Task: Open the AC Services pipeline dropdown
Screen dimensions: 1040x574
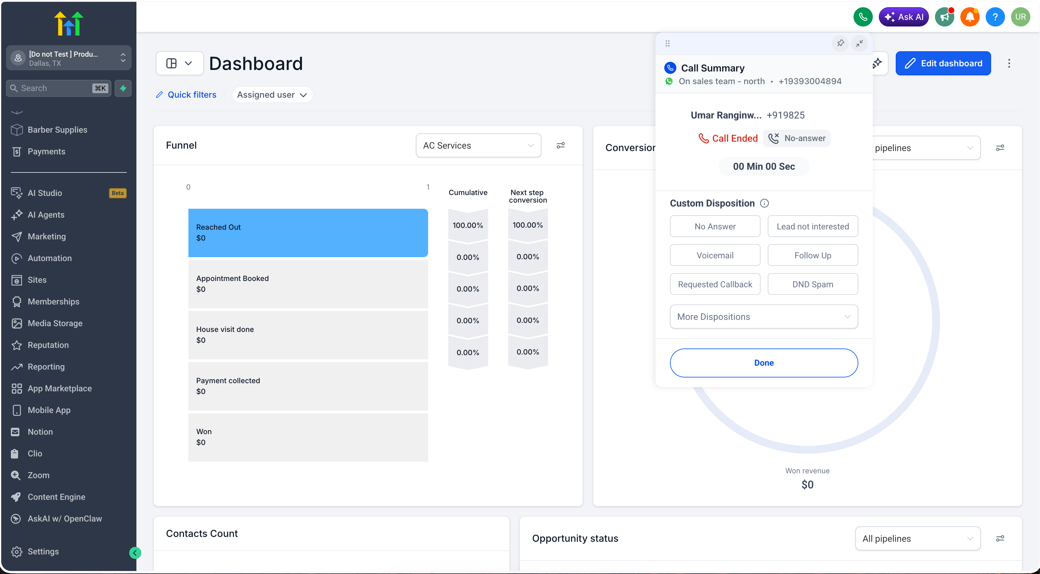Action: pos(478,145)
